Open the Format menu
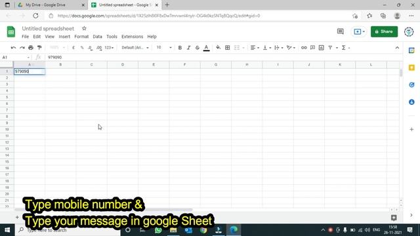 [x=81, y=37]
